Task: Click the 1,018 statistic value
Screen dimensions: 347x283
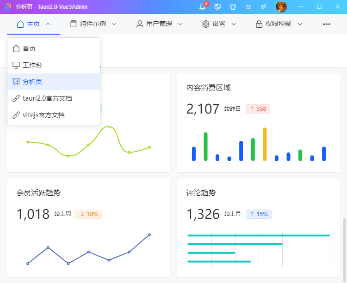Action: 33,214
